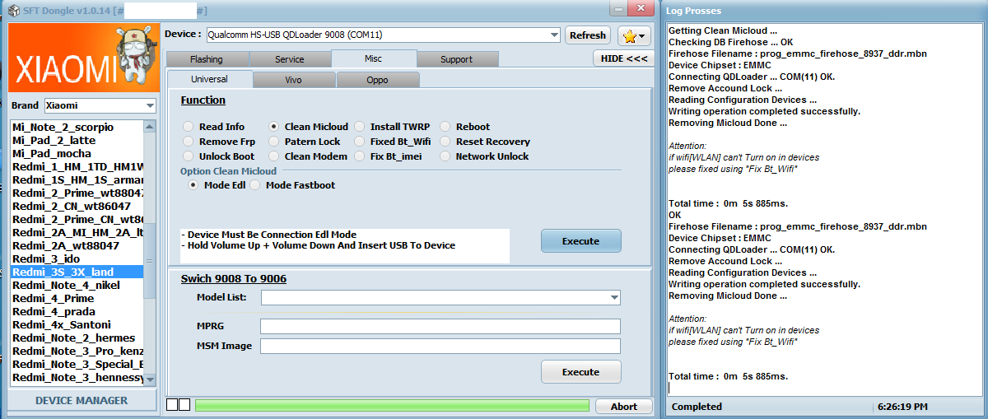Select the Unlock Boot option
This screenshot has width=988, height=419.
pos(219,156)
